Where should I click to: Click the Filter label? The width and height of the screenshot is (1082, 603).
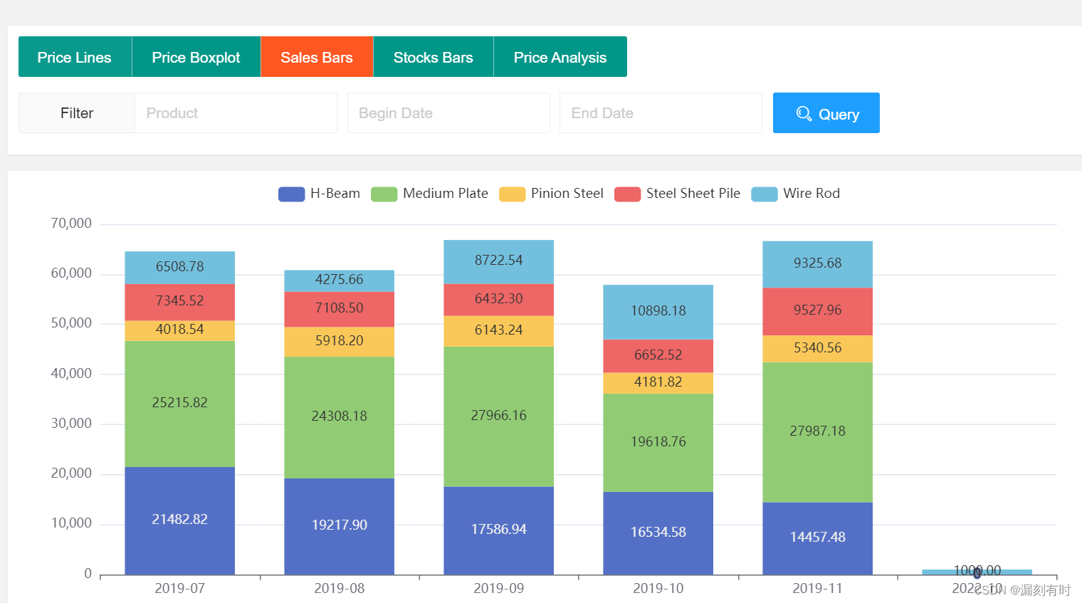pos(75,112)
